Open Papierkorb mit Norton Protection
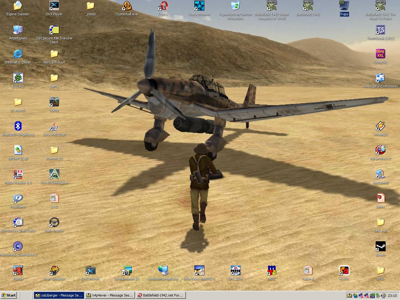 (x=235, y=10)
